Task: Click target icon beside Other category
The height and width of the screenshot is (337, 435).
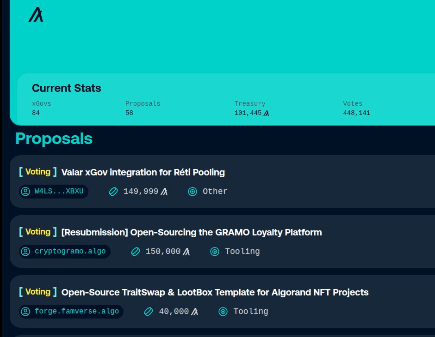Action: [x=192, y=192]
